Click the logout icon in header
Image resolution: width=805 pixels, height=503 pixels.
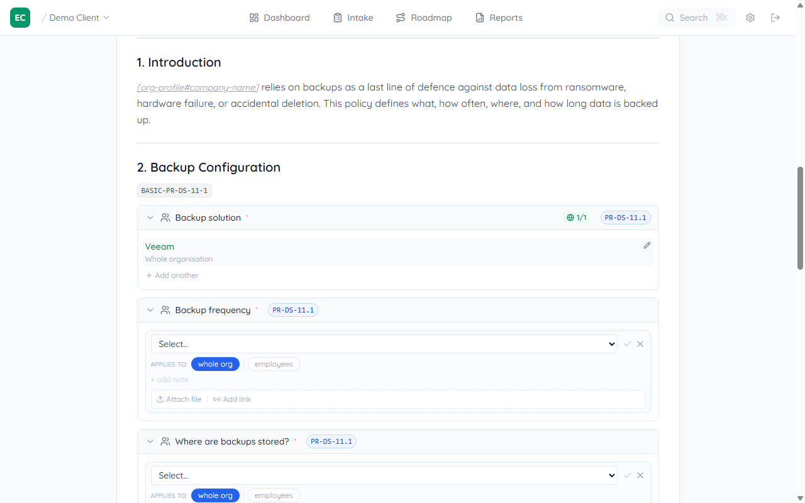[x=775, y=18]
